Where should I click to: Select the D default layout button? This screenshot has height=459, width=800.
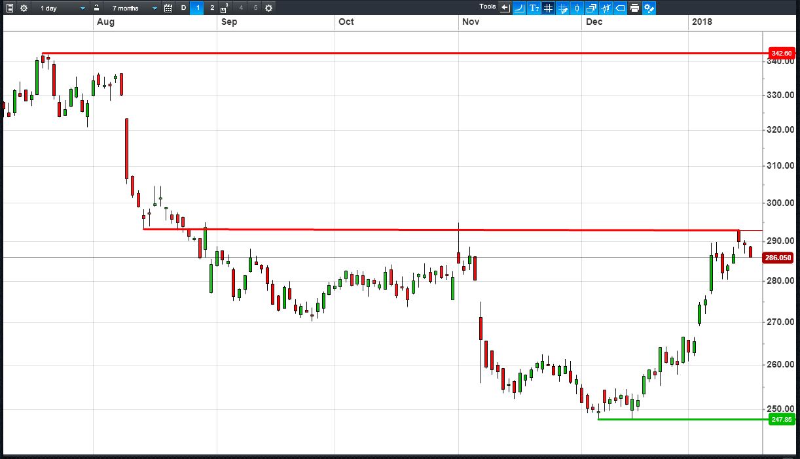(x=183, y=8)
